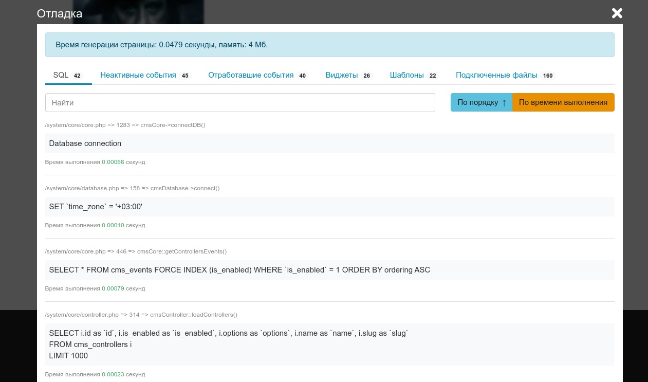Sort queries by По времени выполнения
Image resolution: width=648 pixels, height=382 pixels.
[563, 102]
